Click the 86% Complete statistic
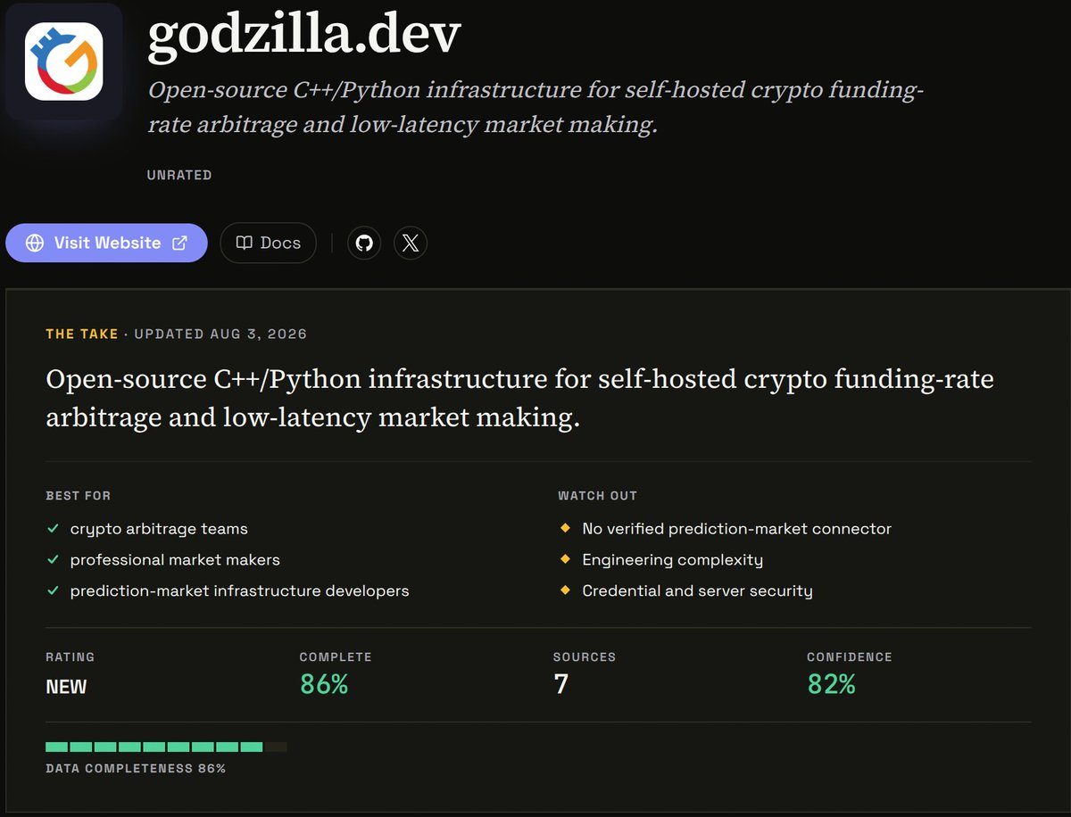1071x817 pixels. click(324, 684)
